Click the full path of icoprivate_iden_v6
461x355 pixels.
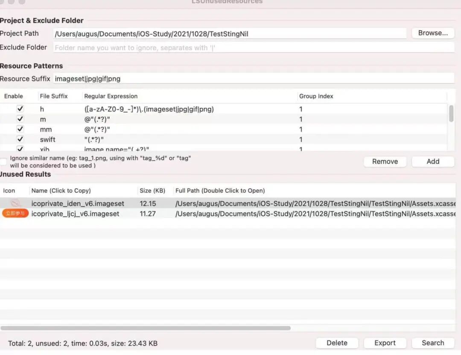(x=315, y=203)
